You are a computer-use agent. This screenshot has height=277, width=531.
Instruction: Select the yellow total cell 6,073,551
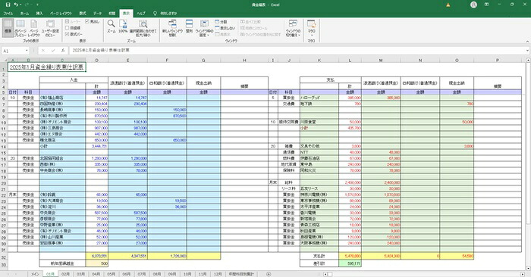[x=97, y=256]
